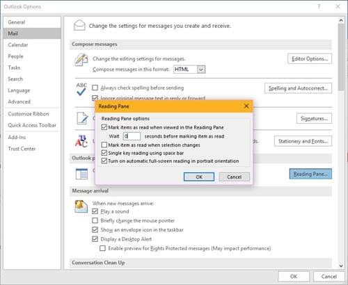
Task: Click the Reading Pane button
Action: pyautogui.click(x=310, y=174)
